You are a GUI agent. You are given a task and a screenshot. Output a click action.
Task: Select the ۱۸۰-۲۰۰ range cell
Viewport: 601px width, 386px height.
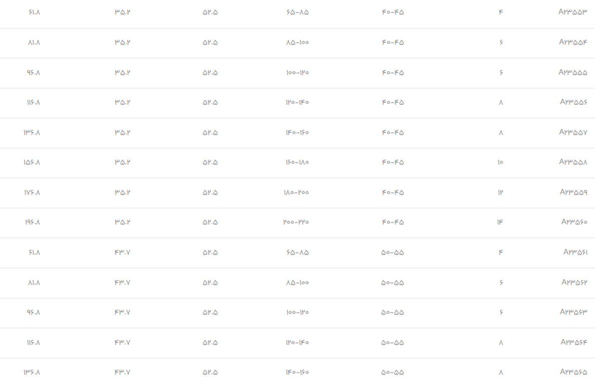(x=296, y=192)
